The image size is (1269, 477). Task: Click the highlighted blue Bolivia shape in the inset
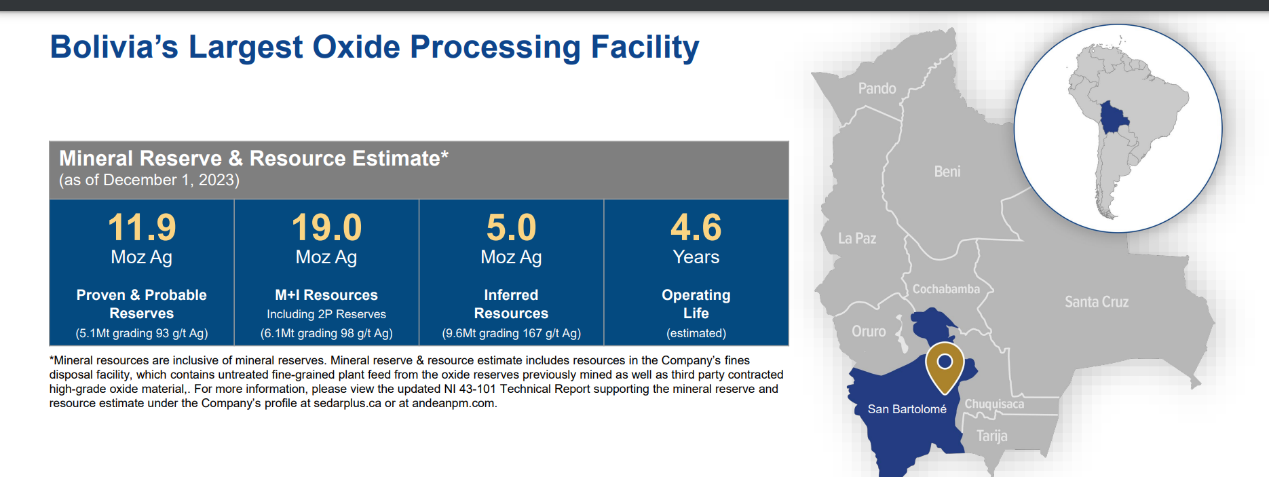(1114, 117)
